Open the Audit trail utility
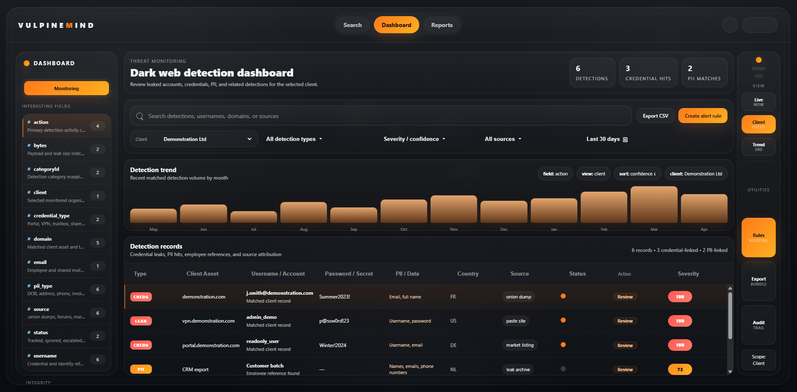The image size is (797, 392). click(758, 325)
